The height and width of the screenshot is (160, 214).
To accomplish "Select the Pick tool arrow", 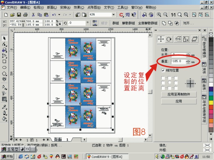I will tap(5, 38).
